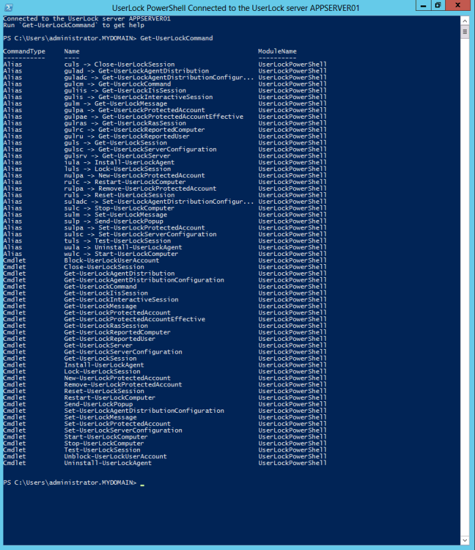
Task: Click the 'CommandType' column header
Action: pyautogui.click(x=24, y=51)
